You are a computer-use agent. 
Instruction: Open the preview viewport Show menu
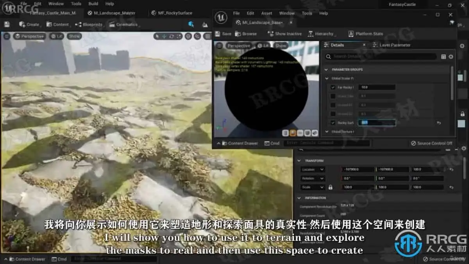click(281, 45)
